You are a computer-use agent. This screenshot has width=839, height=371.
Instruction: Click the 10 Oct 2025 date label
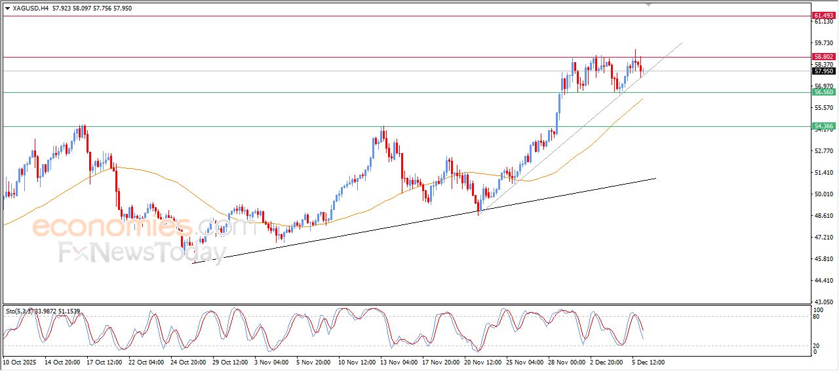pyautogui.click(x=21, y=361)
